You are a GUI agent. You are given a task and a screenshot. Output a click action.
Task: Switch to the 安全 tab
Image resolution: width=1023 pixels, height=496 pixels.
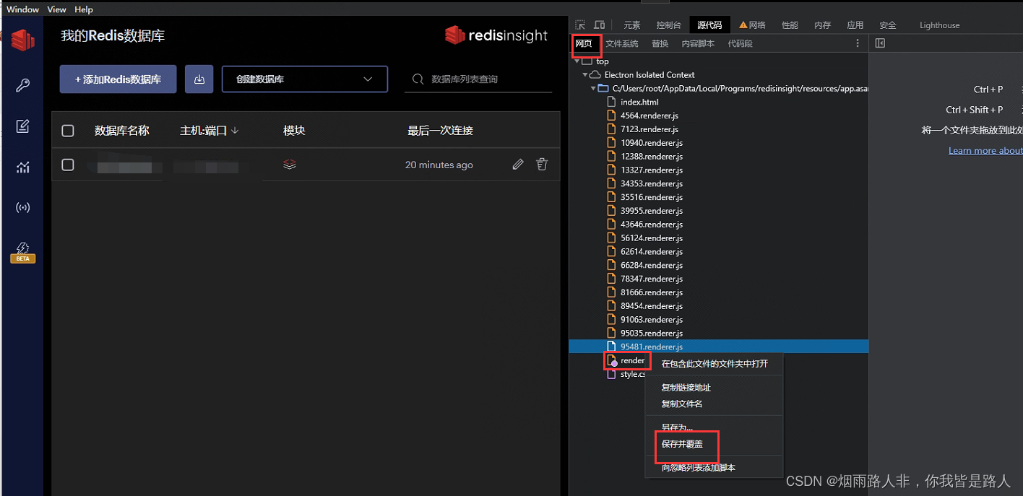[x=888, y=25]
